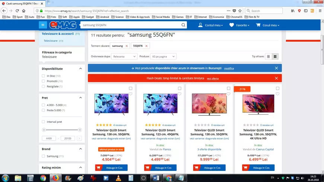Go back with the browser back arrow
Viewport: 324px width, 182px height.
point(4,11)
